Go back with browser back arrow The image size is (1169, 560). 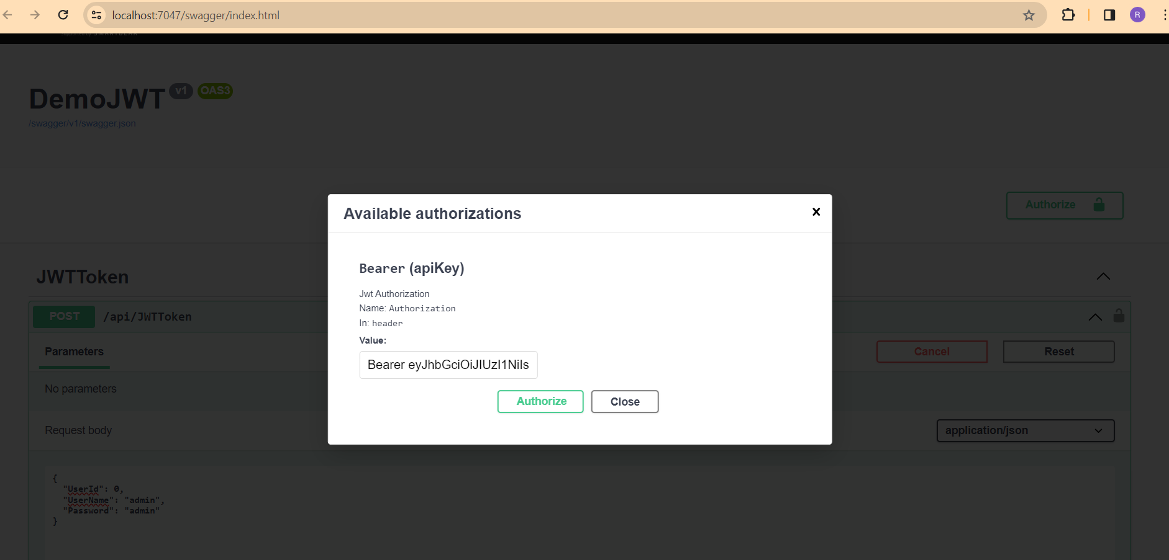pyautogui.click(x=7, y=15)
